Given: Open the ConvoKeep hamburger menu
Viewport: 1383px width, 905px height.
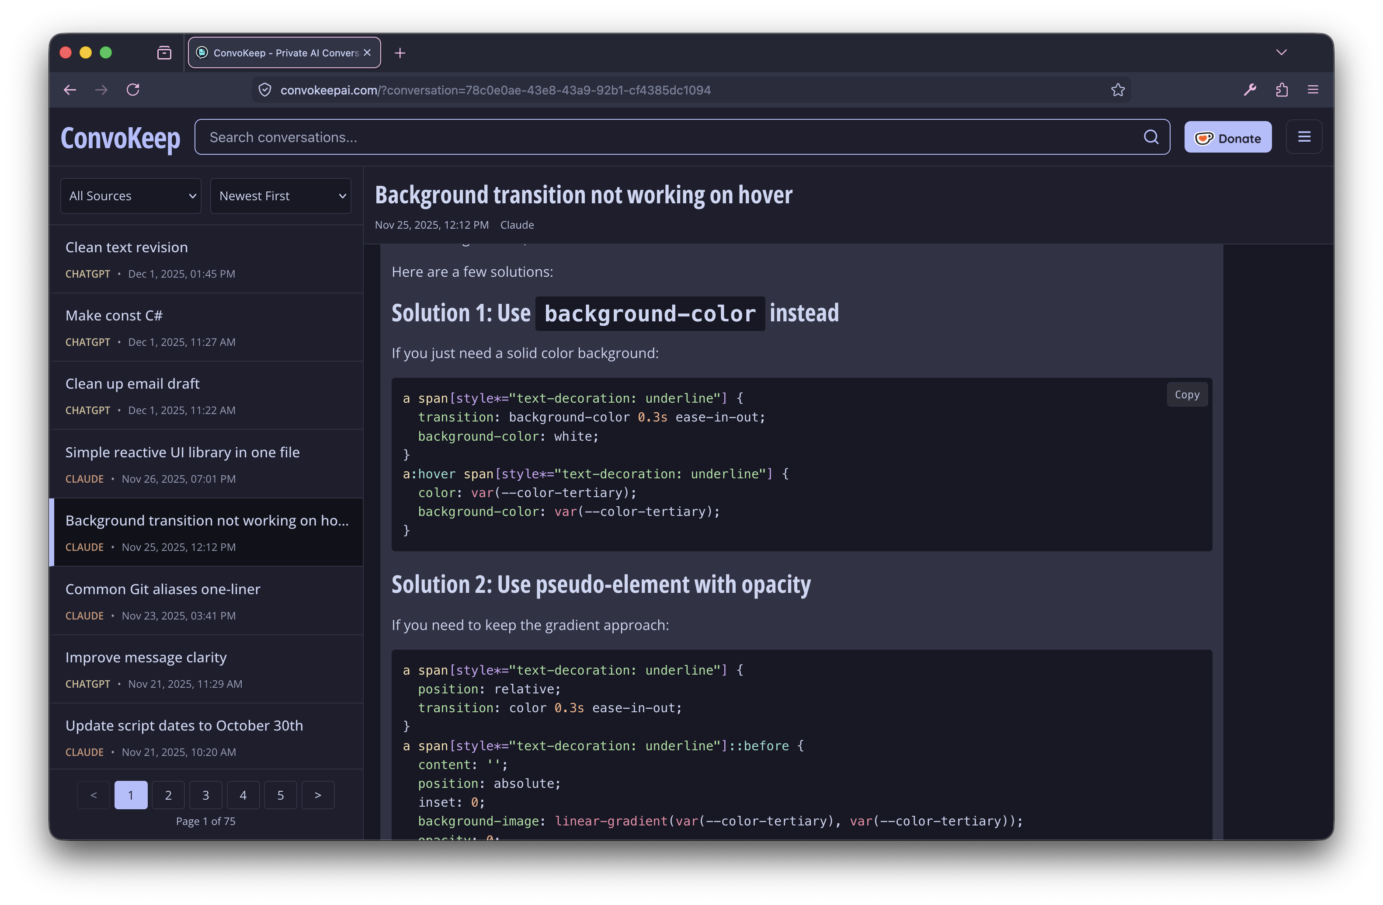Looking at the screenshot, I should point(1304,137).
